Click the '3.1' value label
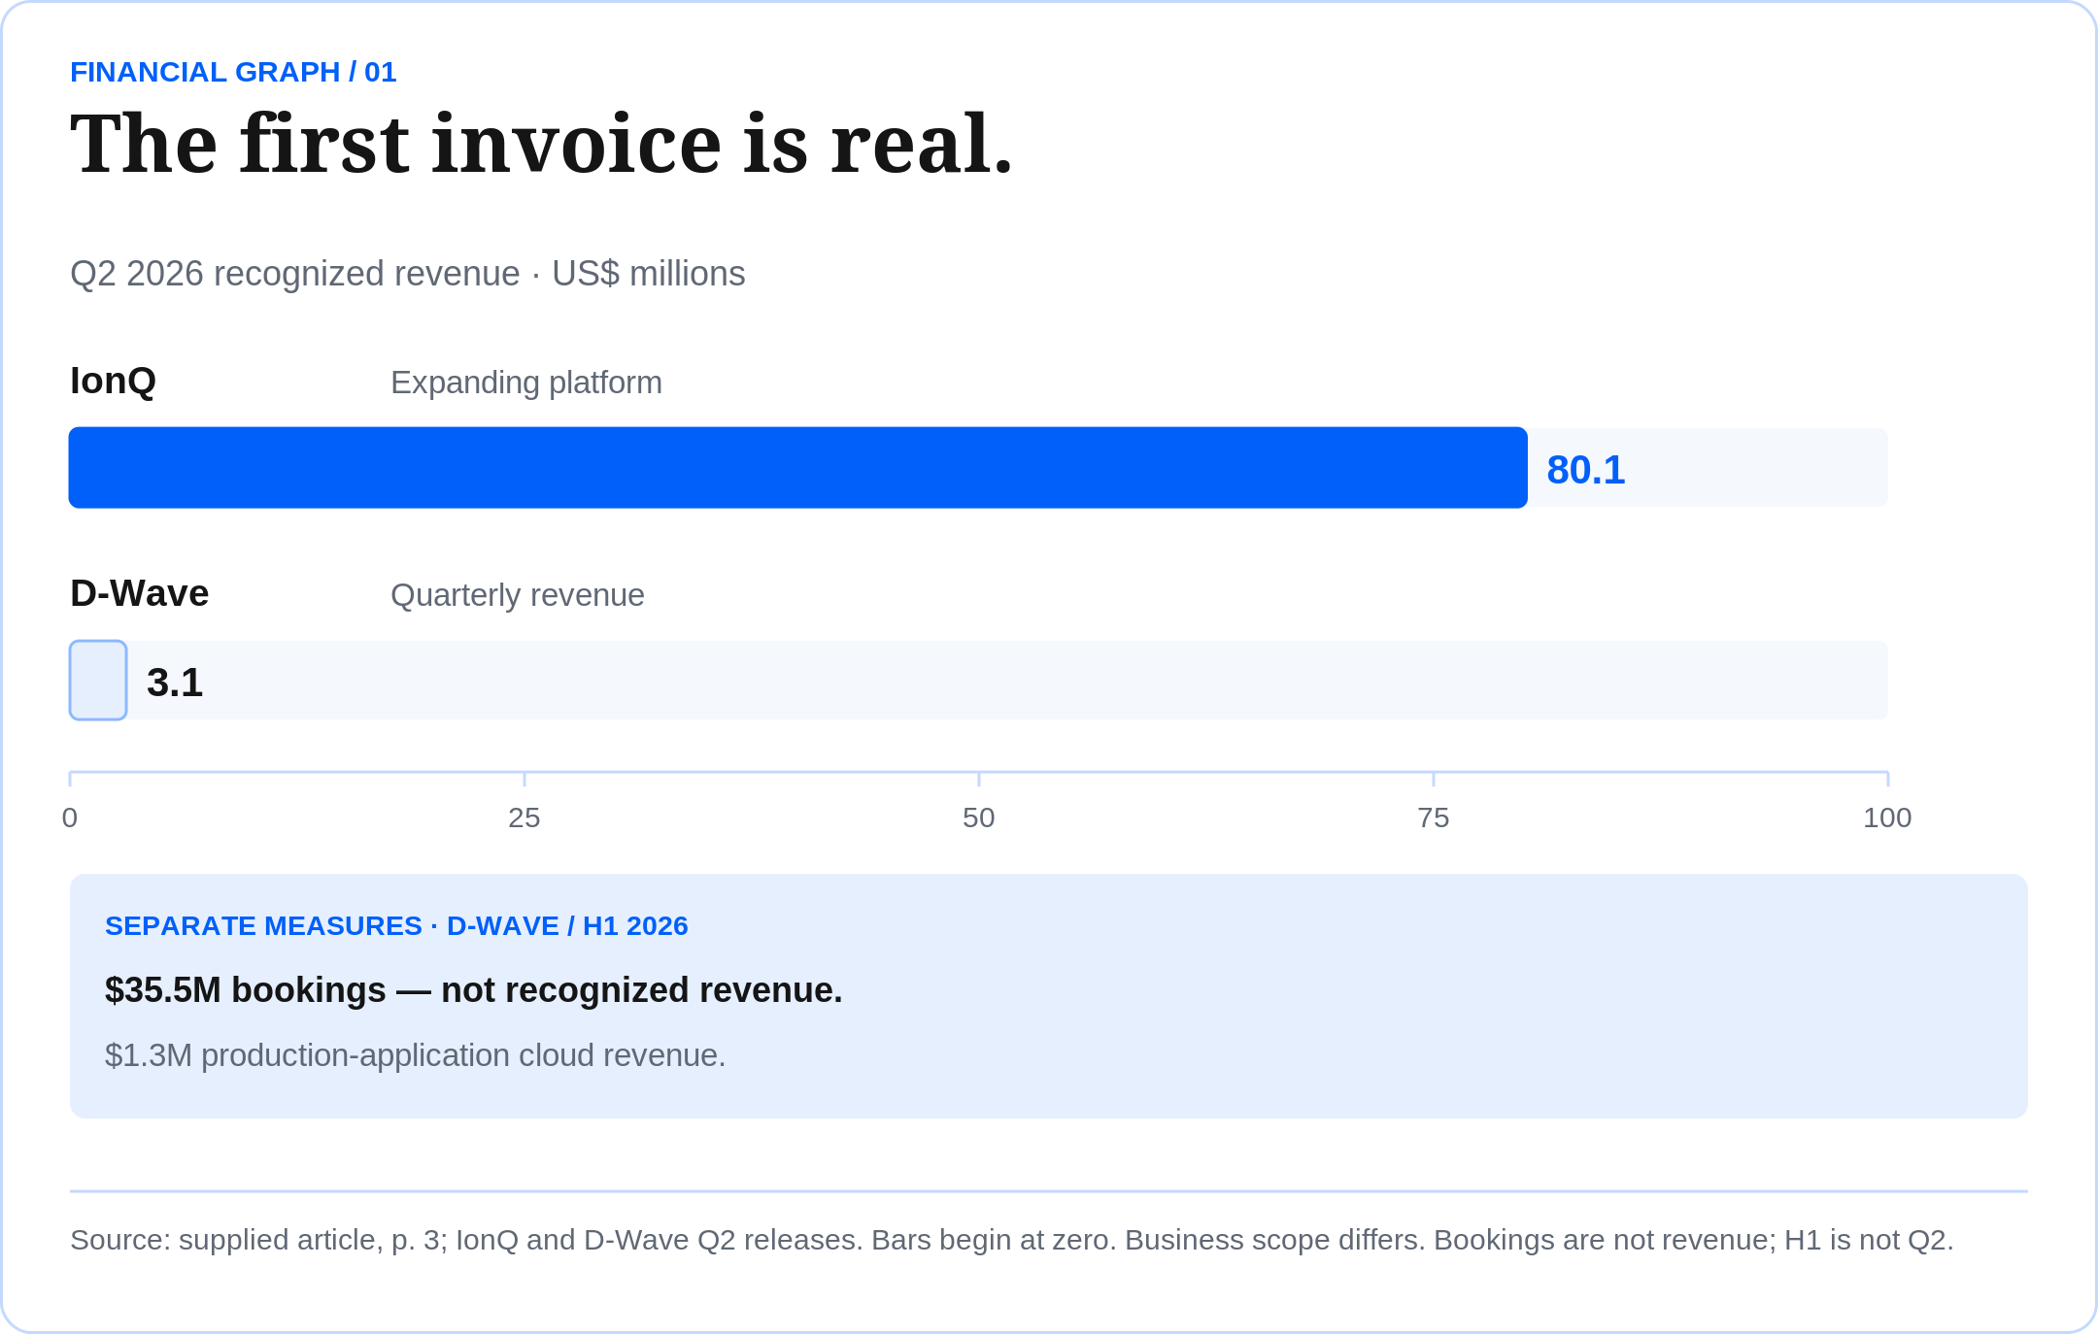 (x=175, y=683)
